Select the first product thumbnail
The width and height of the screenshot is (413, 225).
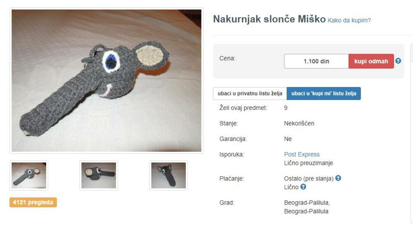pos(29,175)
